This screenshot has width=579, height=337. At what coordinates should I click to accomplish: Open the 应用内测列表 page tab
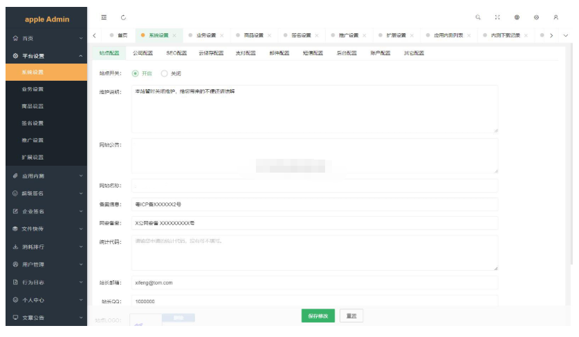[x=448, y=35]
